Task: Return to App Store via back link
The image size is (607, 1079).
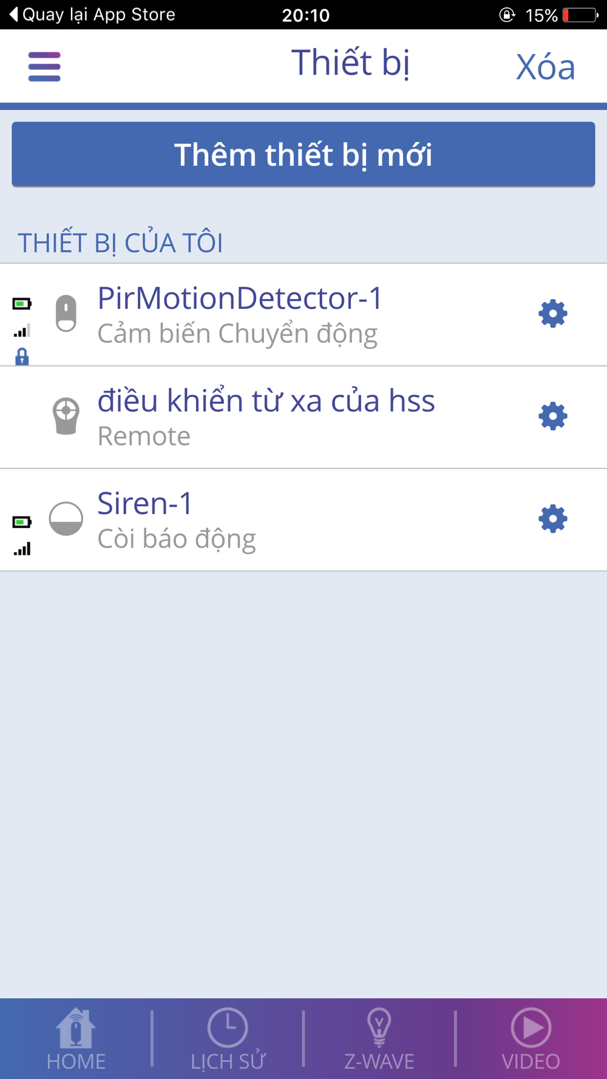Action: pos(92,14)
